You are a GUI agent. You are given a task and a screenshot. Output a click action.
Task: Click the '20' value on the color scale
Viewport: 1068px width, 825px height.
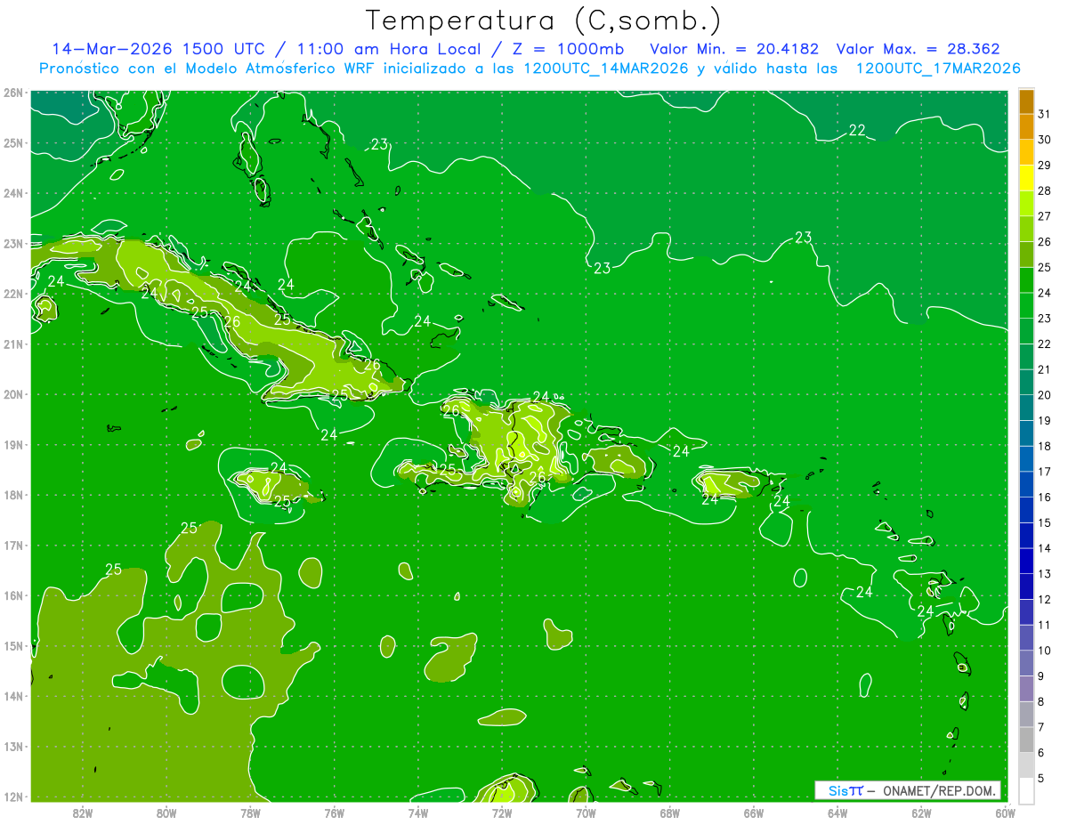click(x=1045, y=395)
